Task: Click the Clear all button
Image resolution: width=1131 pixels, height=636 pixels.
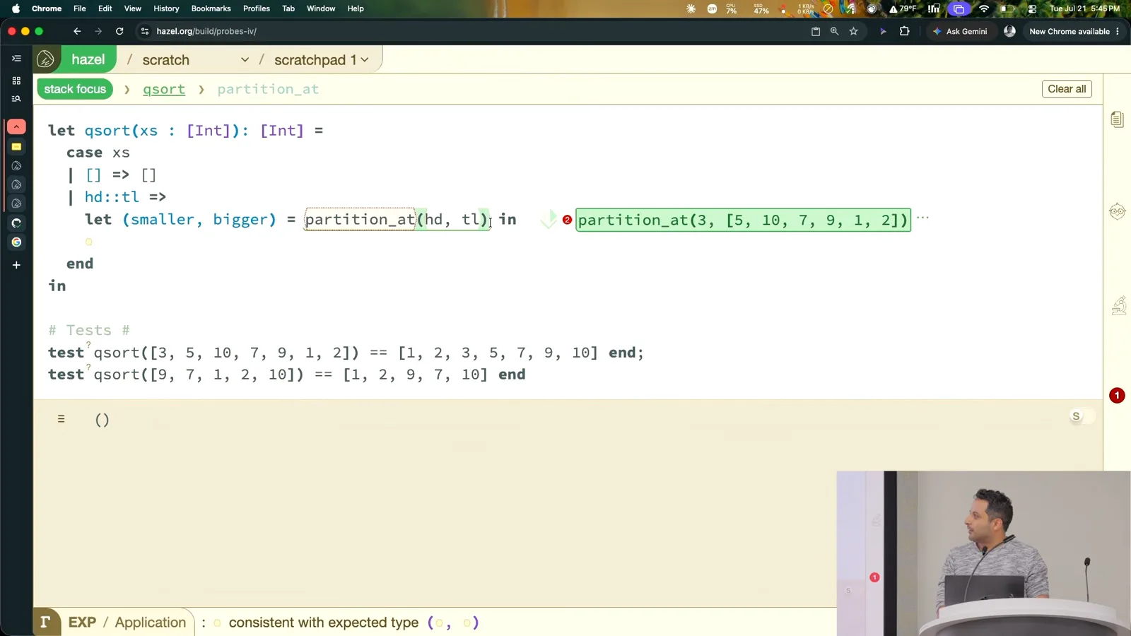Action: click(1067, 89)
